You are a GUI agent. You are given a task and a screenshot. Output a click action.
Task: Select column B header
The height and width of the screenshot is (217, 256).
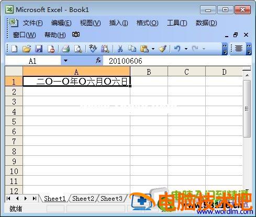pyautogui.click(x=149, y=72)
